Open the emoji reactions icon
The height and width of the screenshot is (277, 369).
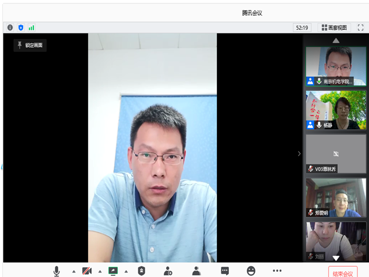(251, 270)
